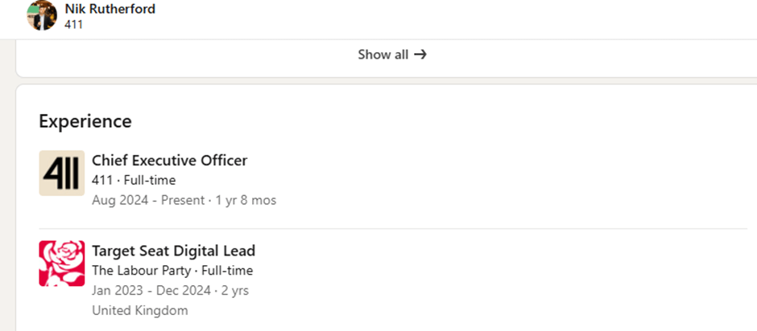Open the 411 company logo
Image resolution: width=757 pixels, height=331 pixels.
pos(61,173)
